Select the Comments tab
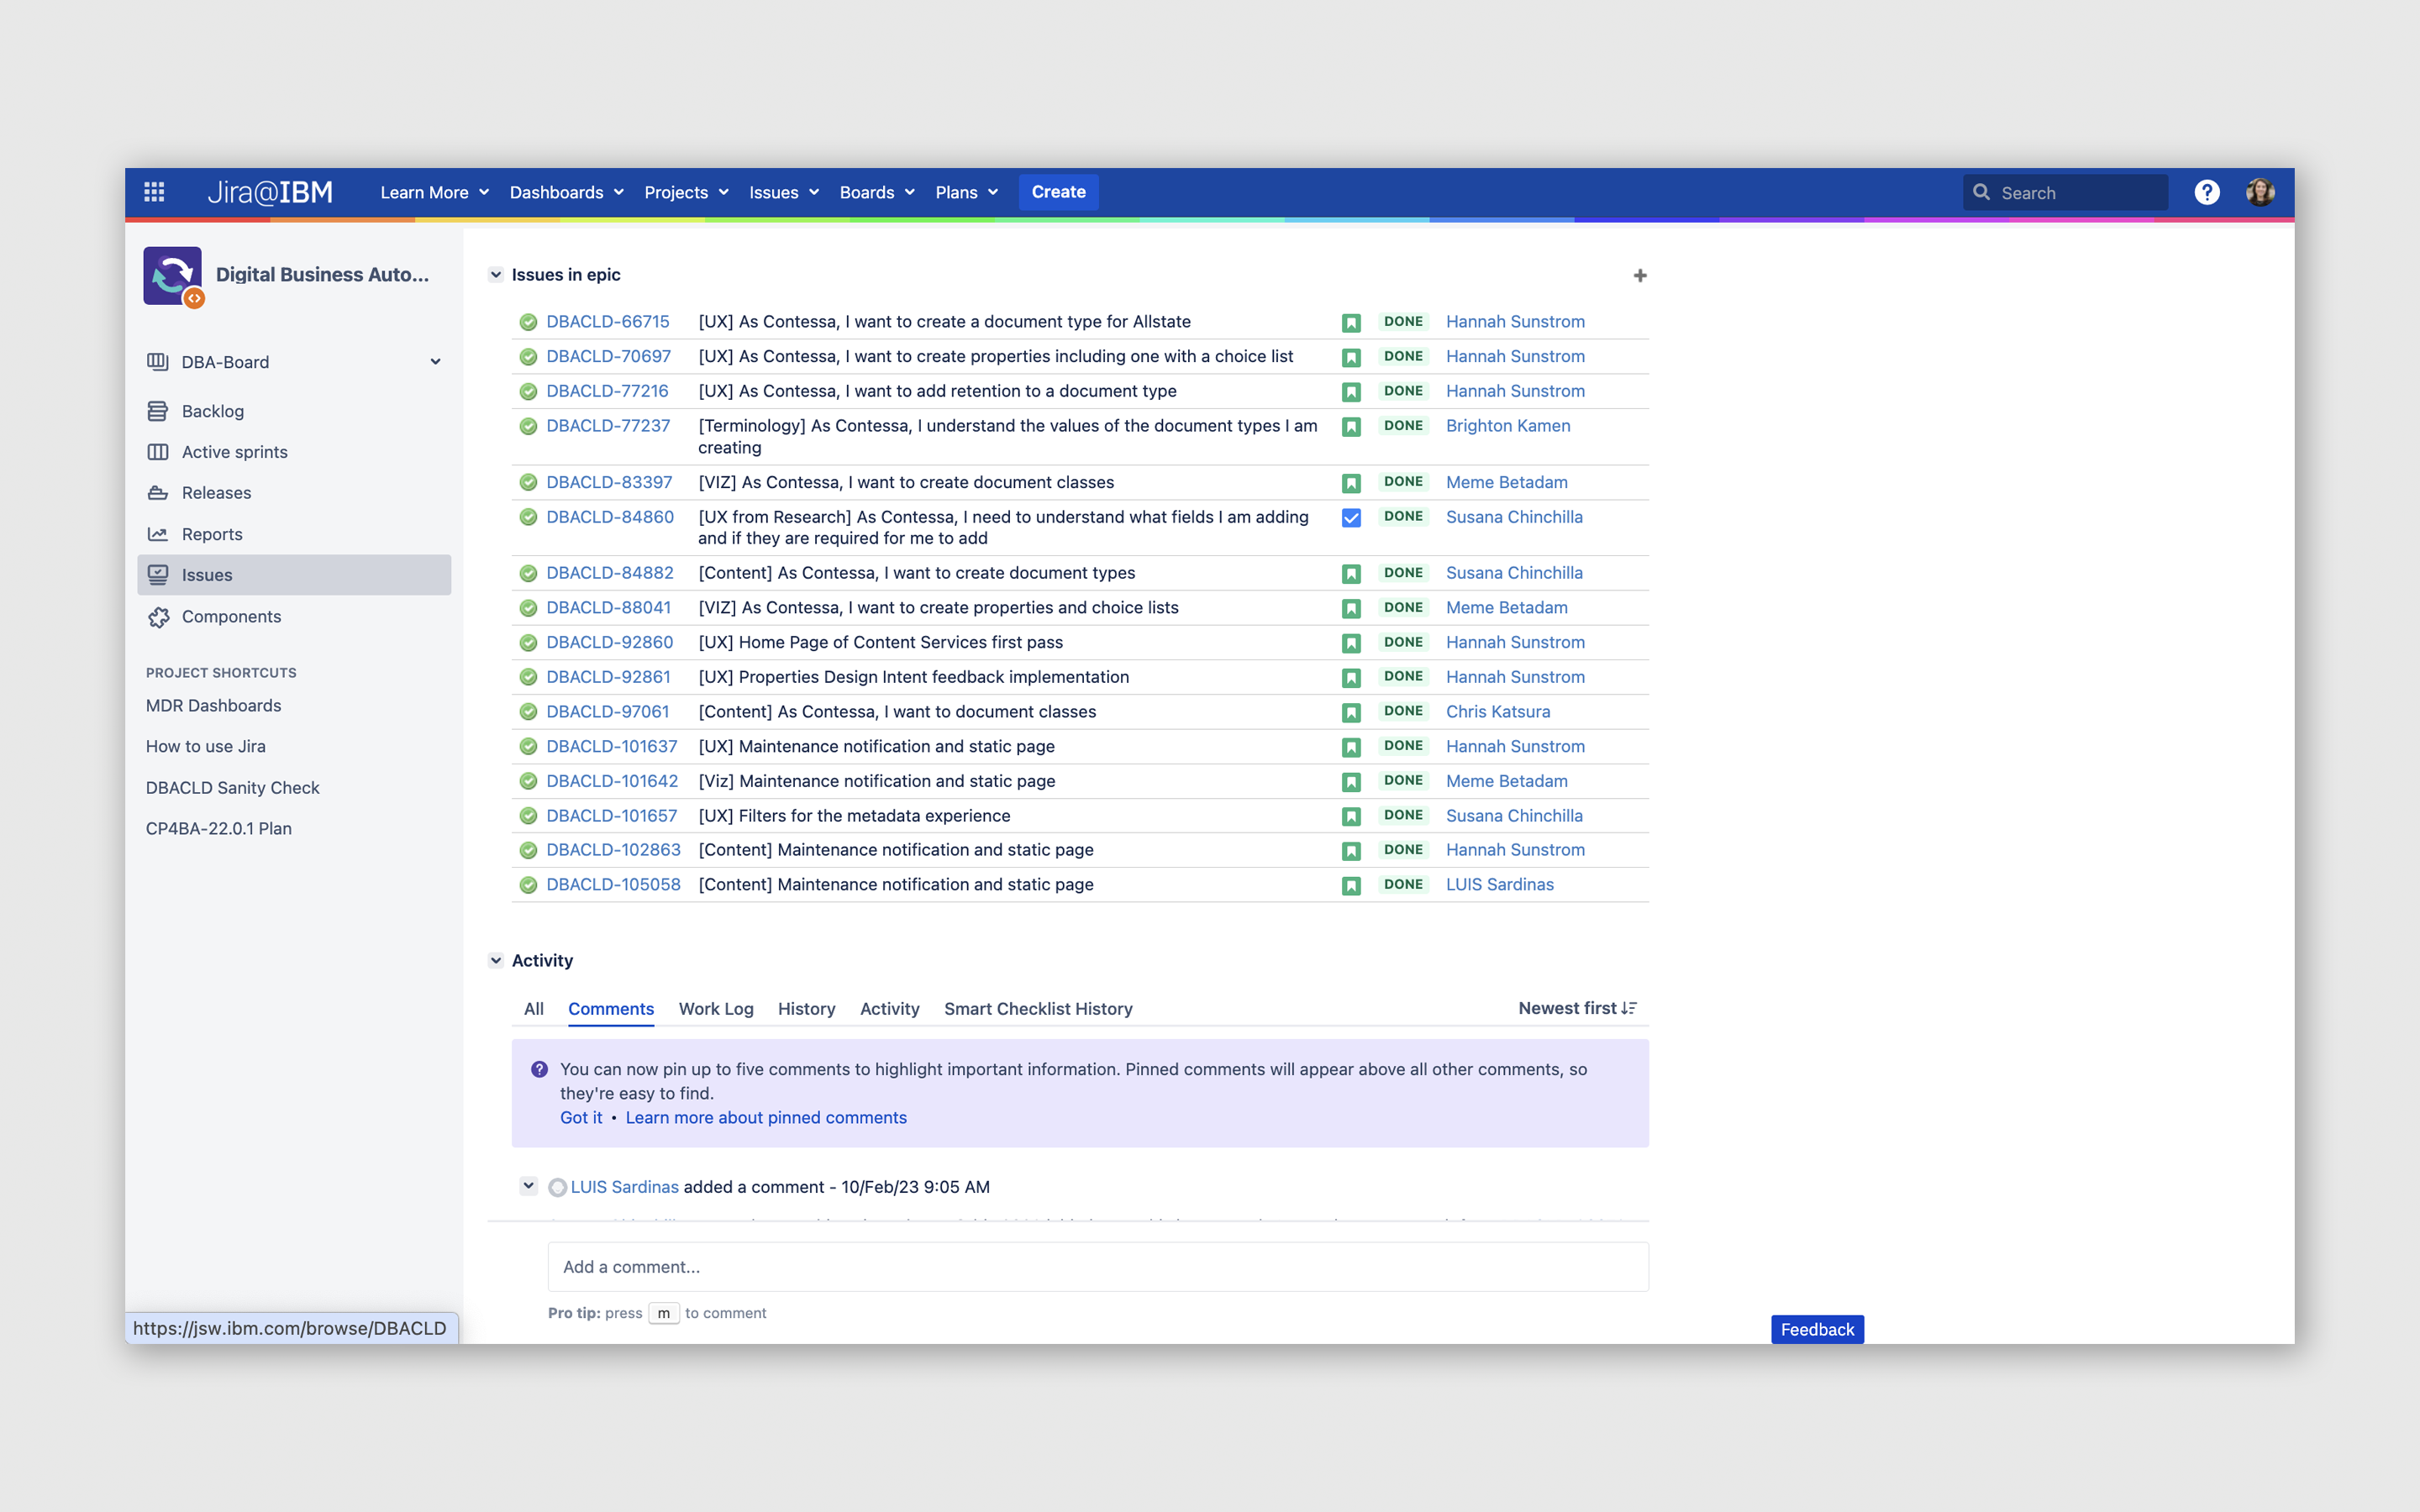2420x1512 pixels. point(611,1009)
